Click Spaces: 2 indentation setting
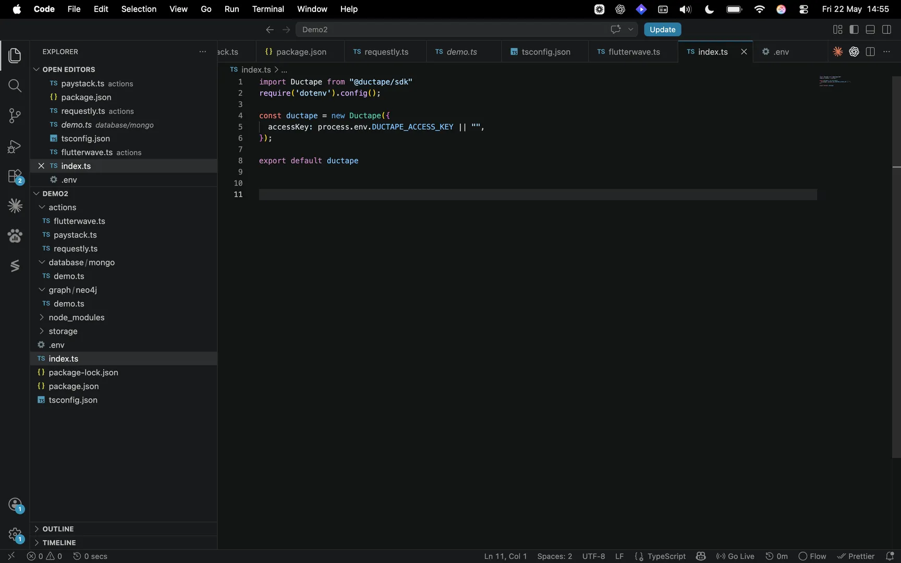901x563 pixels. click(x=554, y=556)
